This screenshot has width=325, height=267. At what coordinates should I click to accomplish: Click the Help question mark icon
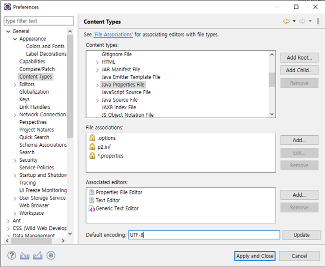(11, 255)
